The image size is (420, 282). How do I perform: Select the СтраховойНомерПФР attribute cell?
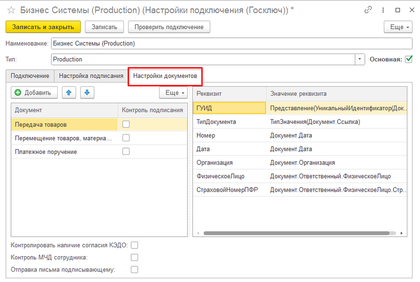click(x=229, y=190)
